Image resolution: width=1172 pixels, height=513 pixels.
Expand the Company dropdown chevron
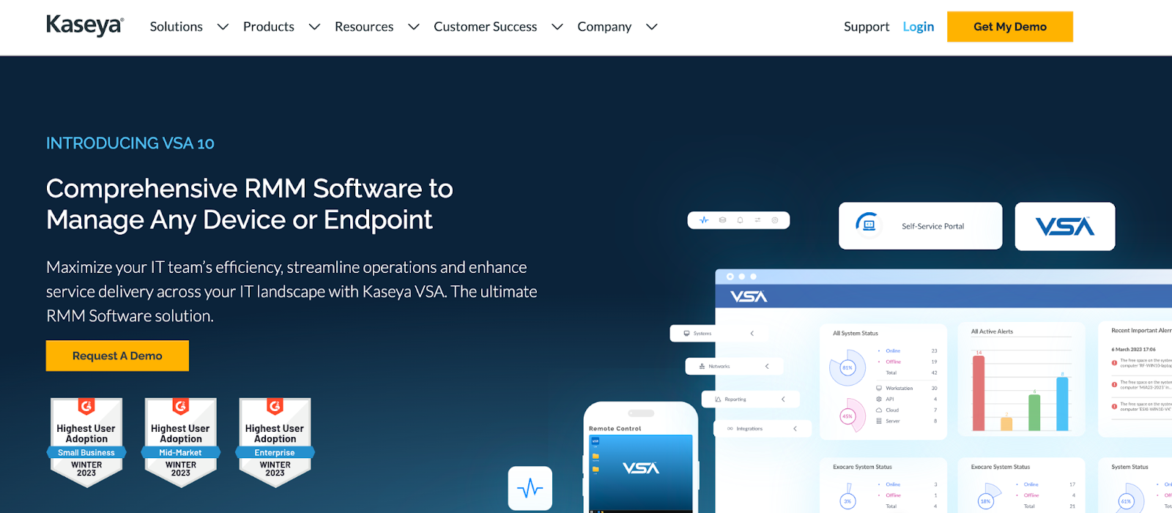(652, 27)
